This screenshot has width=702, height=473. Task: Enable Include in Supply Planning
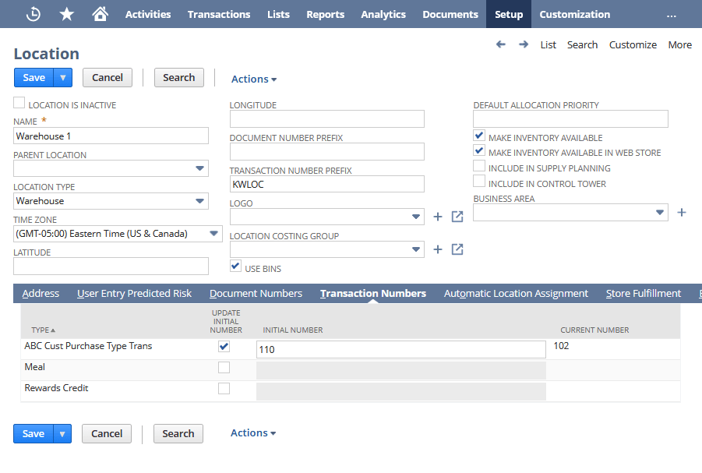[479, 166]
